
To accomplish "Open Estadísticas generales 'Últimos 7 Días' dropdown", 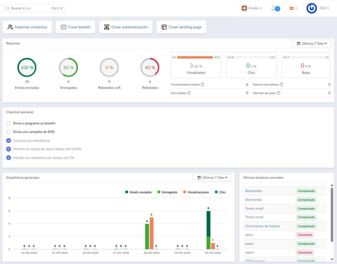I will (x=212, y=178).
